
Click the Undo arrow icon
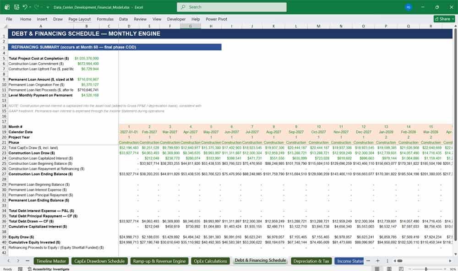[x=25, y=7]
